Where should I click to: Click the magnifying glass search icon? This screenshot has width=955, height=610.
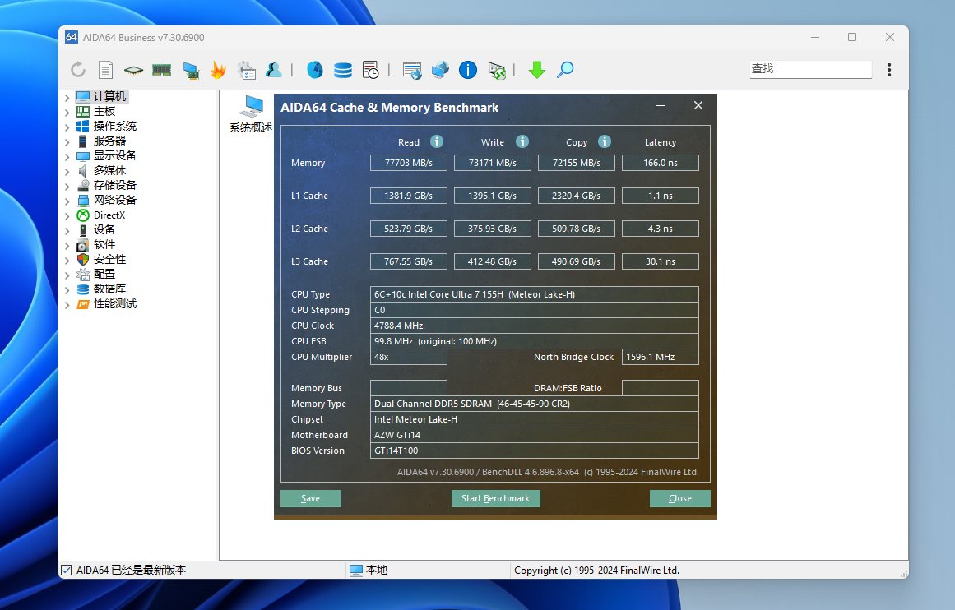pos(565,70)
